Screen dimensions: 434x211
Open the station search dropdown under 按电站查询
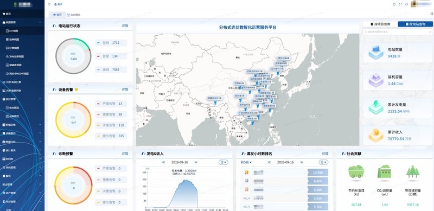[398, 32]
